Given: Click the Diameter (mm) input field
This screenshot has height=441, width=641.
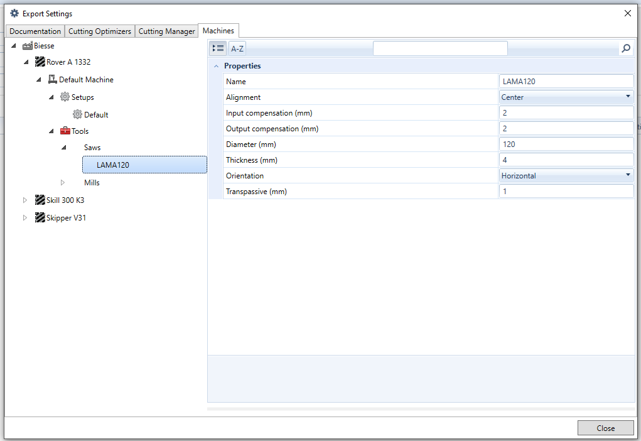Looking at the screenshot, I should click(566, 144).
